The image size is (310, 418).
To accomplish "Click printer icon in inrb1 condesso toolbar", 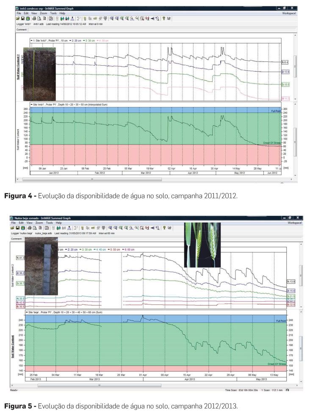I will [34, 19].
